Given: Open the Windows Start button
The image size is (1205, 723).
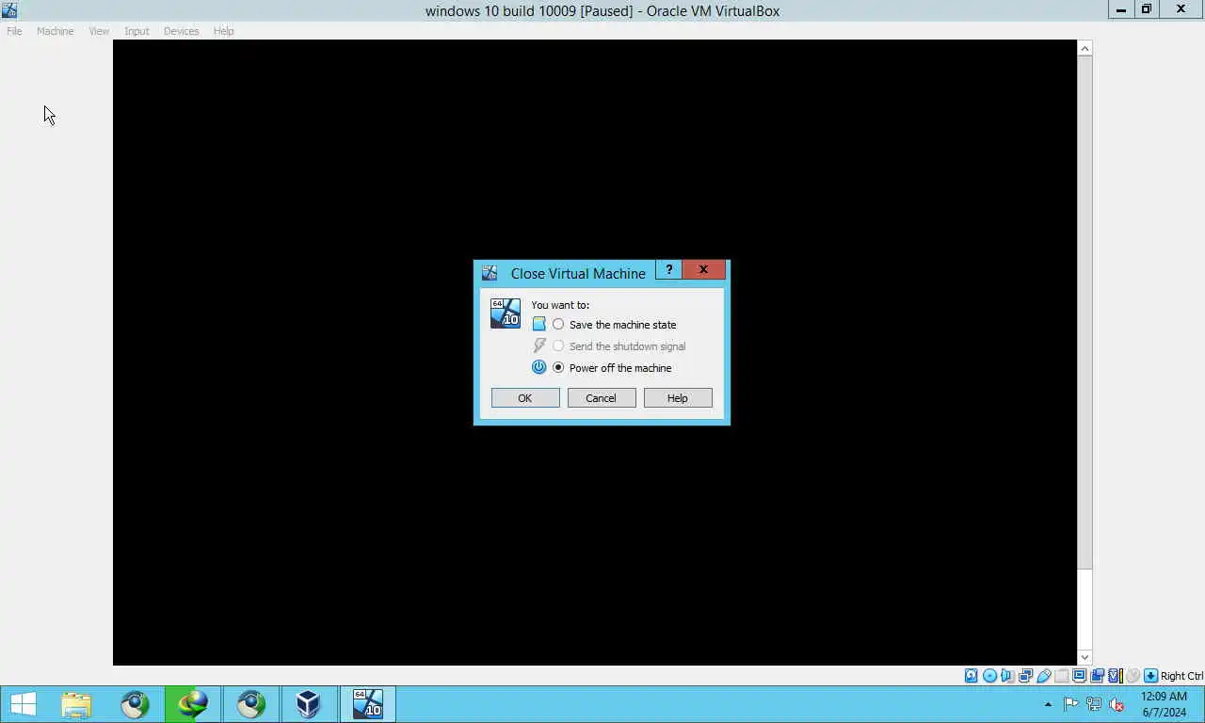Looking at the screenshot, I should 23,704.
